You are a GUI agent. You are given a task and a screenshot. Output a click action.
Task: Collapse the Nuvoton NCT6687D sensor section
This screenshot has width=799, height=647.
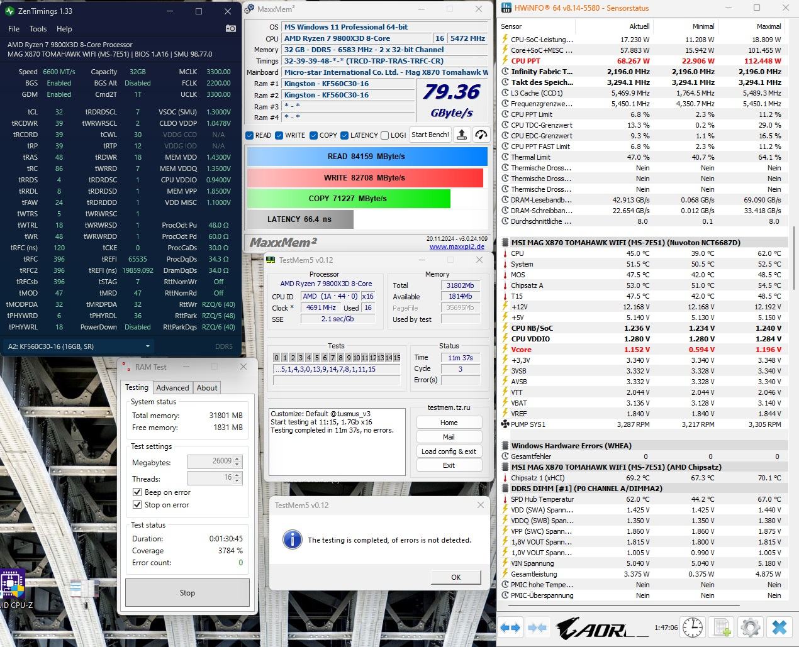(505, 243)
